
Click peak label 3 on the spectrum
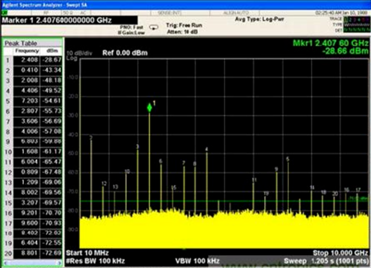137,146
